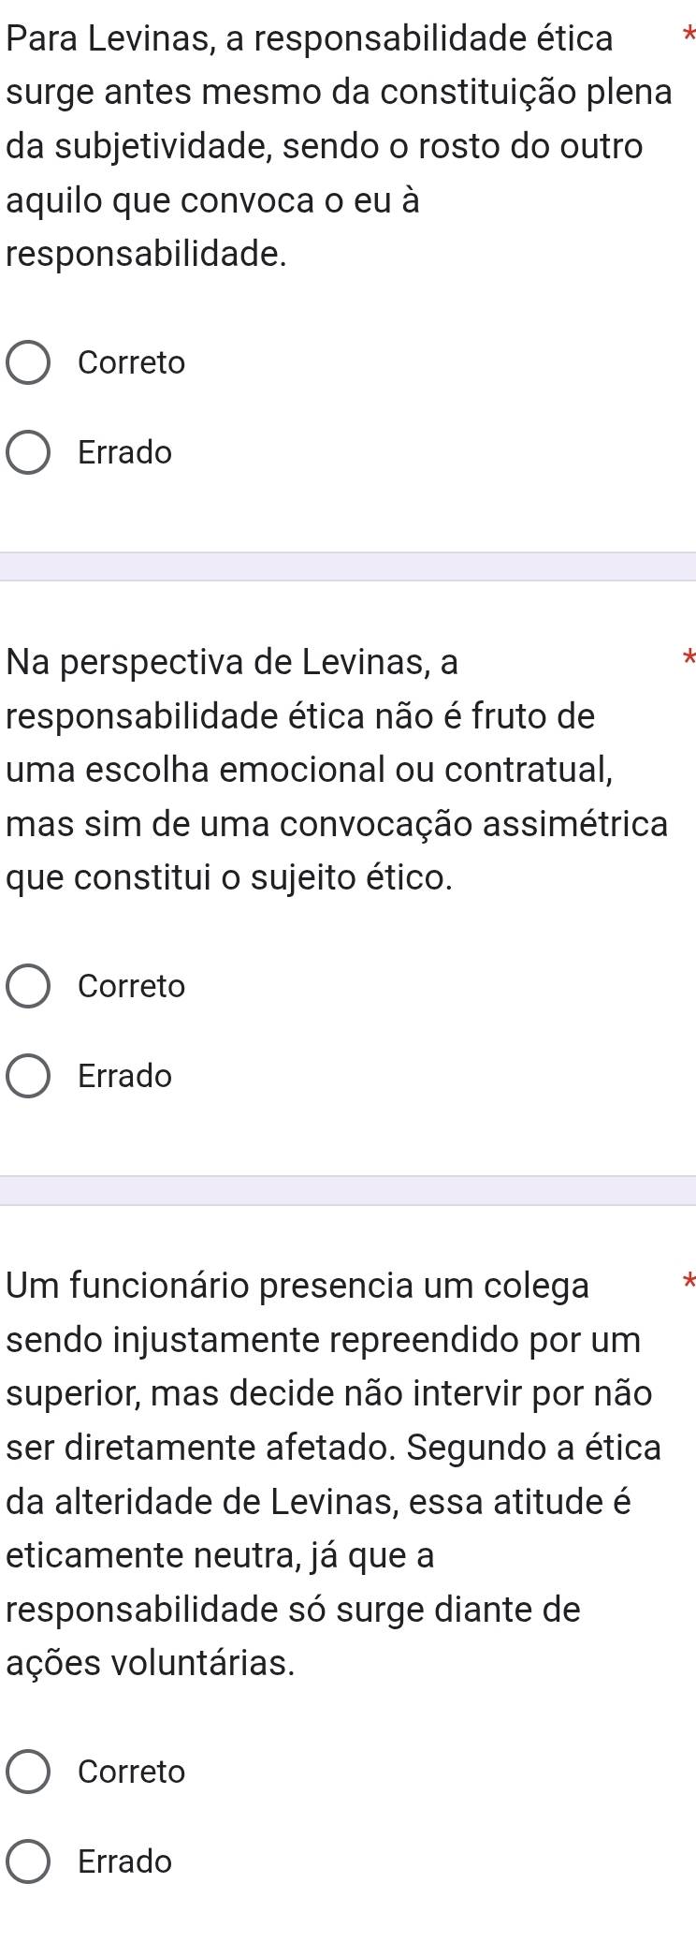Click 'Correto' label text under 'ações voluntárias' question
This screenshot has width=696, height=1942.
(x=132, y=1772)
